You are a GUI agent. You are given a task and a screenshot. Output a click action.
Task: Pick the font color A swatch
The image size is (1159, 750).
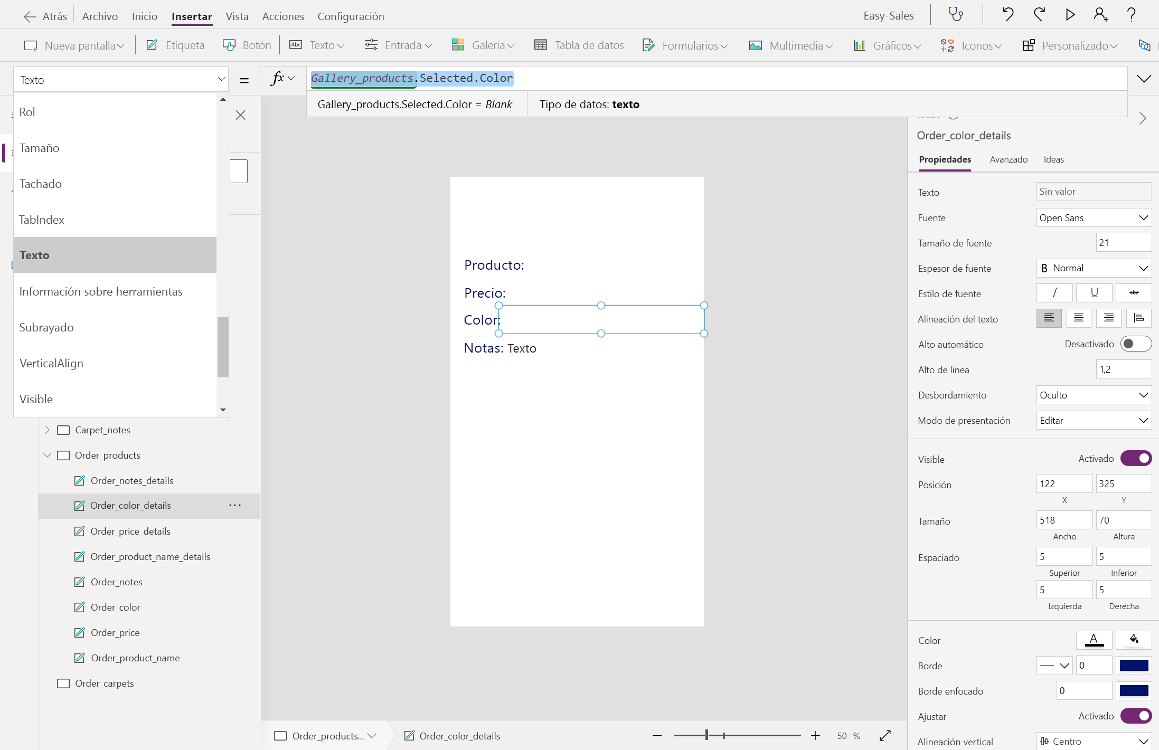(x=1094, y=640)
